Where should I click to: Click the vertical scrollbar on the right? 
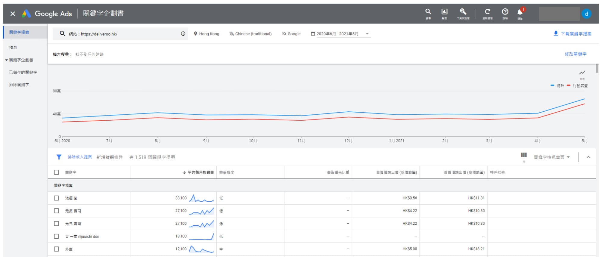(597, 69)
